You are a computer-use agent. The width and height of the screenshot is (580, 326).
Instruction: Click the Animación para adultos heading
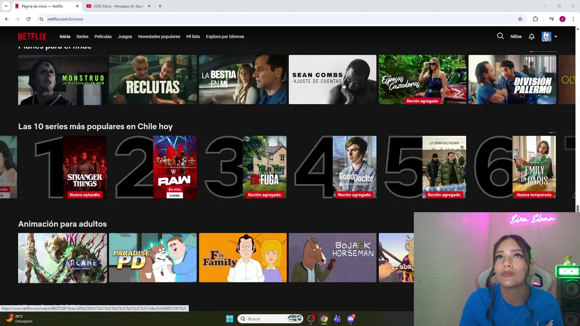[x=63, y=224]
